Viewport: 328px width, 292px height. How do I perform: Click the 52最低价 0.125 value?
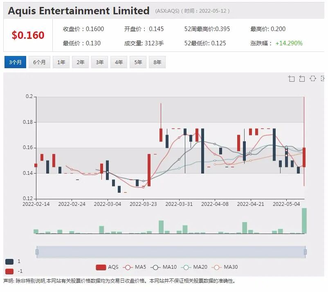pyautogui.click(x=205, y=43)
